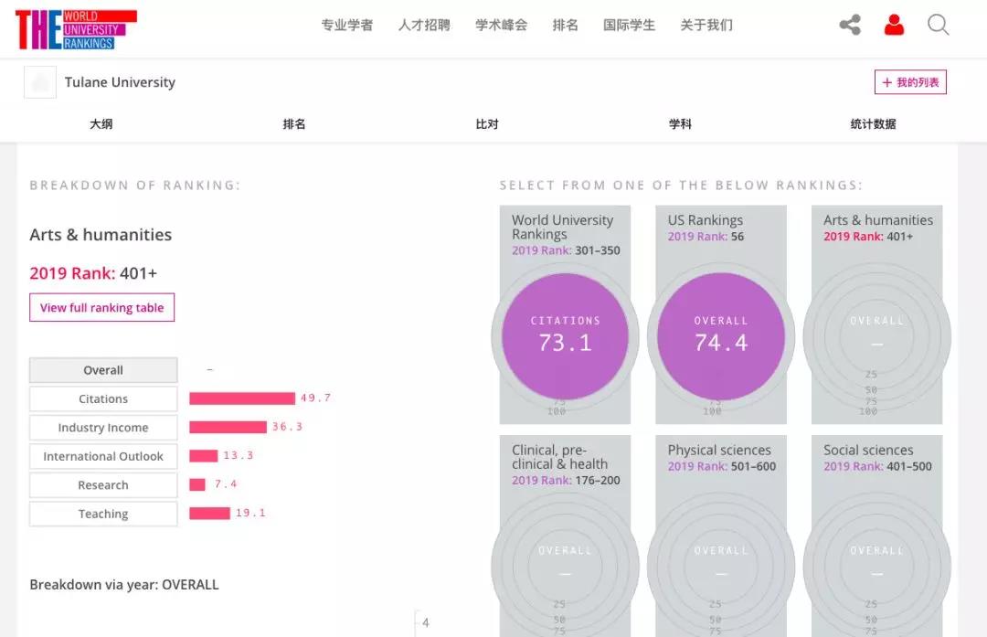
Task: Select the US Rankings card
Action: coord(721,314)
